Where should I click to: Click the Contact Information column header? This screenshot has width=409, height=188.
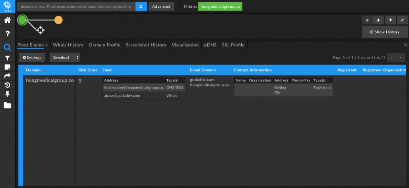point(253,70)
